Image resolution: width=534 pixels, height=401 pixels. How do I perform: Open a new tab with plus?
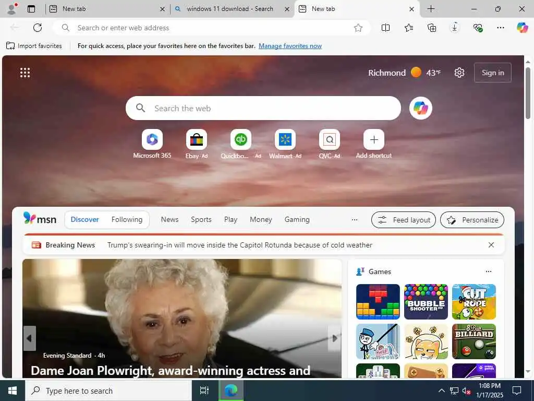431,9
